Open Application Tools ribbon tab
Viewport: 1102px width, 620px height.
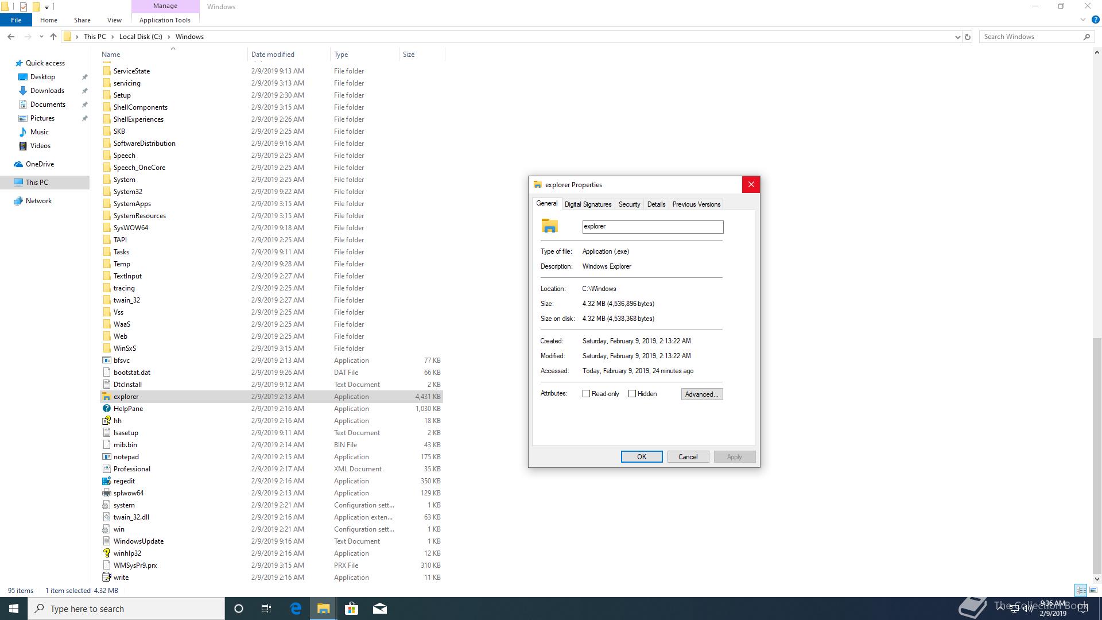165,20
